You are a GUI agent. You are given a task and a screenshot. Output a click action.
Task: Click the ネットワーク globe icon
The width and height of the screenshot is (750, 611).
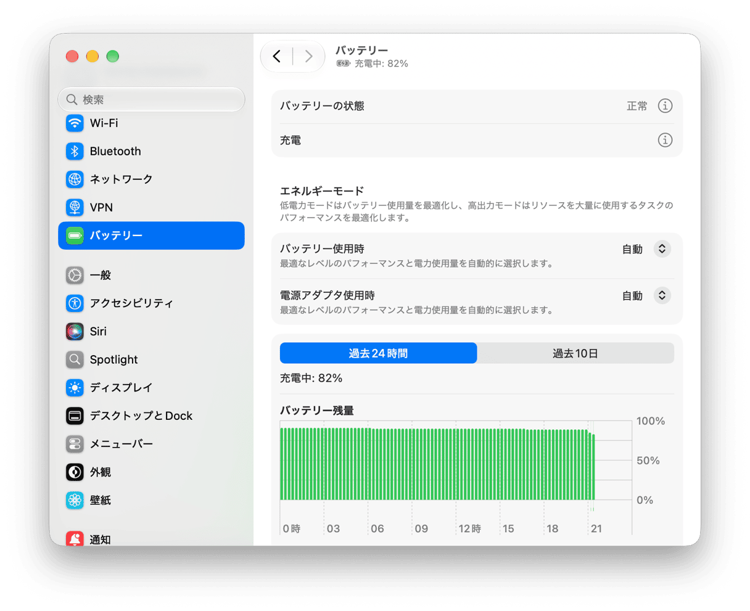click(x=75, y=179)
